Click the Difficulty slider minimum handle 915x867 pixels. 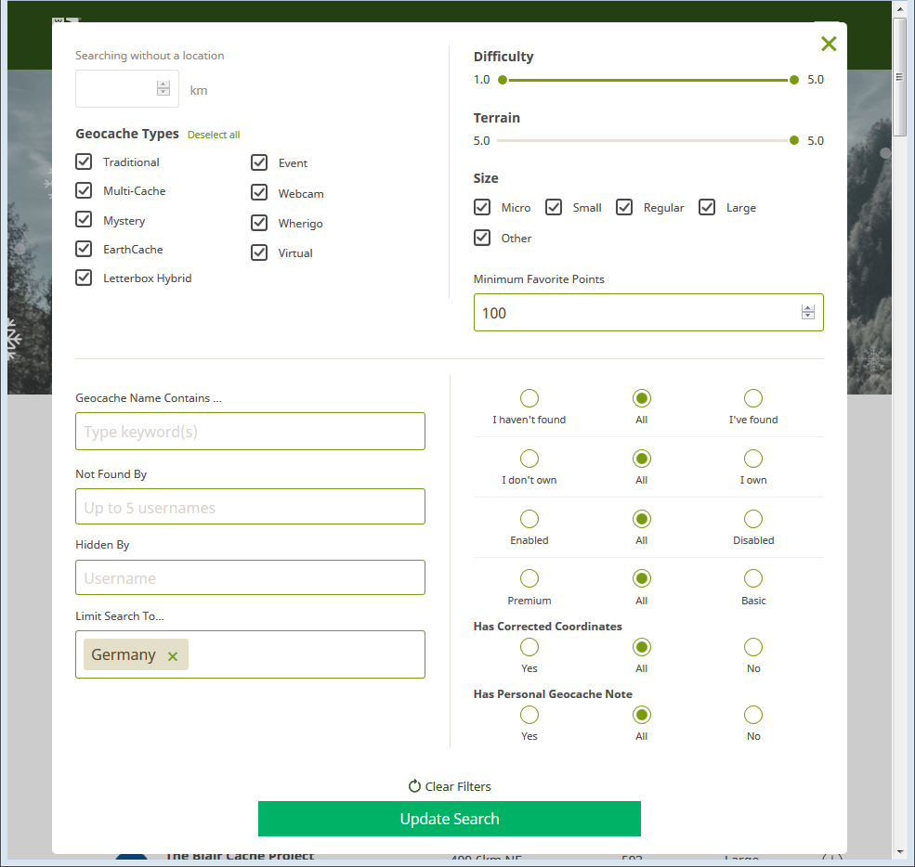(x=503, y=80)
